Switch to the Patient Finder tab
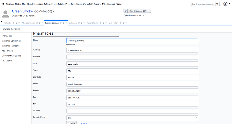Image resolution: width=232 pixels, height=124 pixels. 92,23
